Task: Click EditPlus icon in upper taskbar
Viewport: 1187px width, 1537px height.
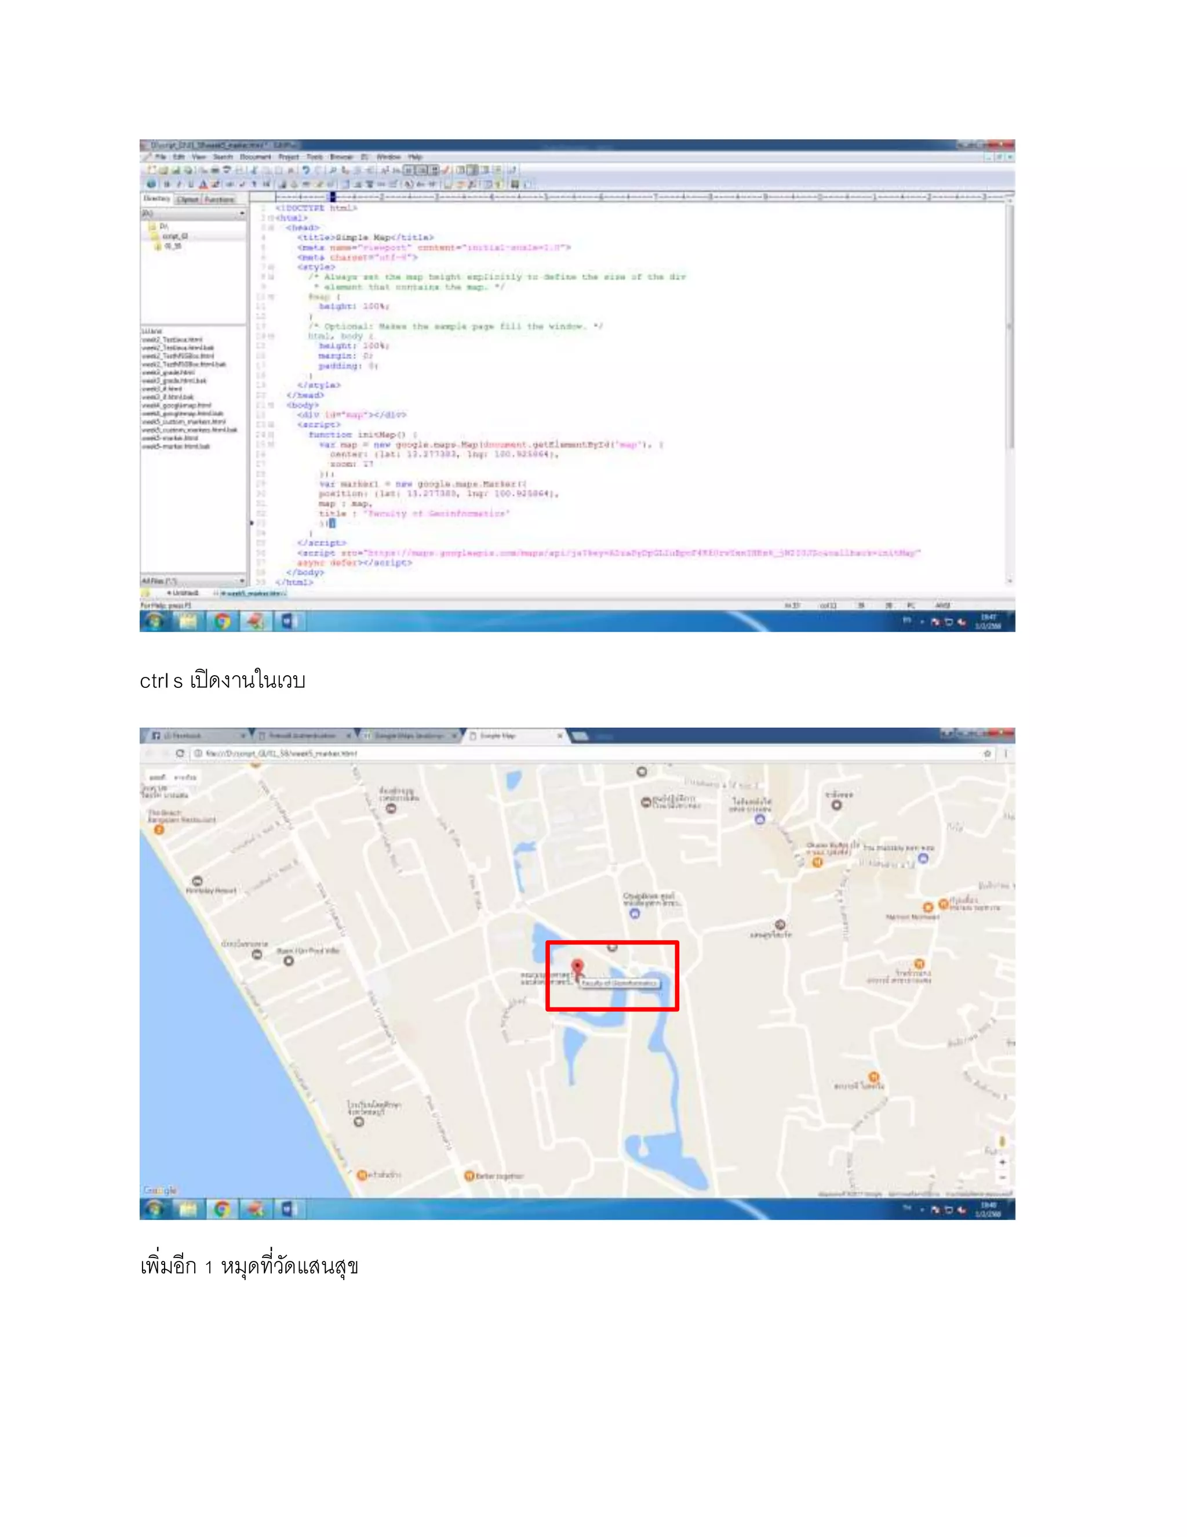Action: 255,622
